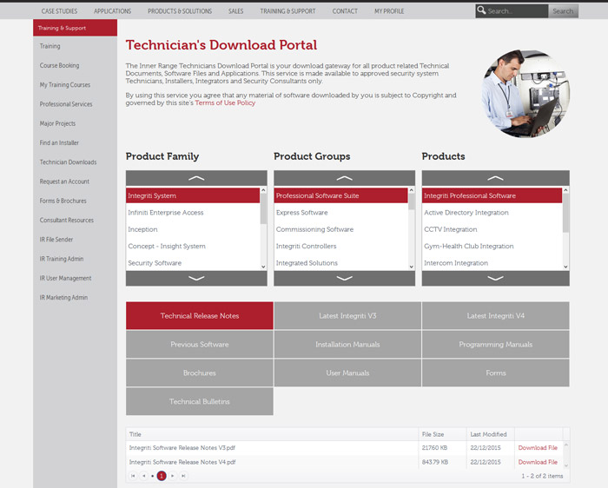
Task: Go to next page in results pager
Action: [173, 476]
